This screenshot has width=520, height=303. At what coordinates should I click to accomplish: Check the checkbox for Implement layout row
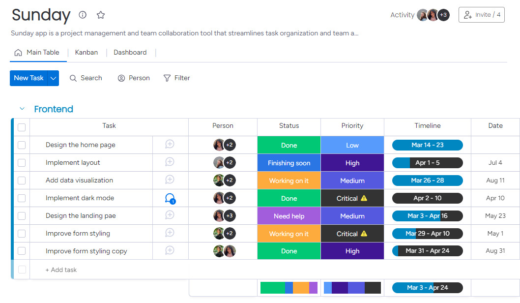tap(21, 162)
